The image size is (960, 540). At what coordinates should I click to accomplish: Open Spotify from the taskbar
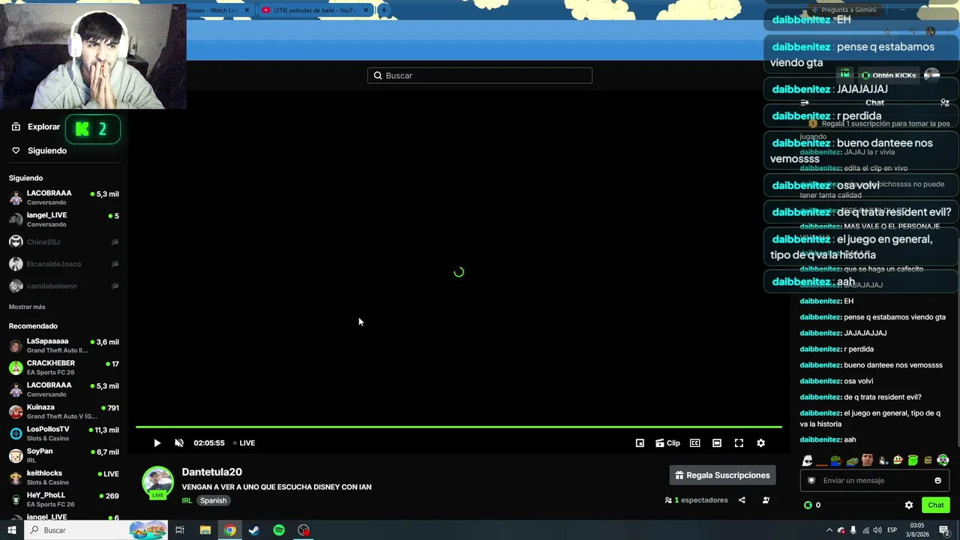(x=279, y=530)
